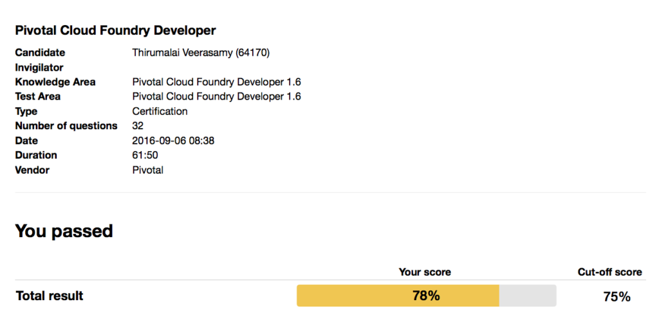The image size is (659, 329).
Task: Click the You passed heading
Action: point(64,231)
